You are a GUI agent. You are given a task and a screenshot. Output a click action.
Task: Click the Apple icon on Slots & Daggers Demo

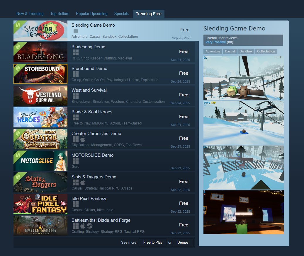83,182
